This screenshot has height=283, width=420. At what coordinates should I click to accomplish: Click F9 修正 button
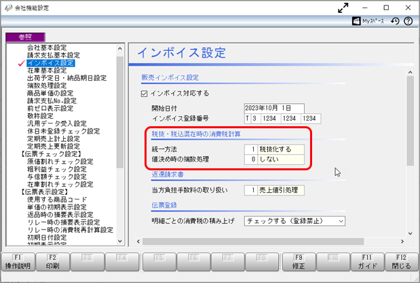[299, 262]
